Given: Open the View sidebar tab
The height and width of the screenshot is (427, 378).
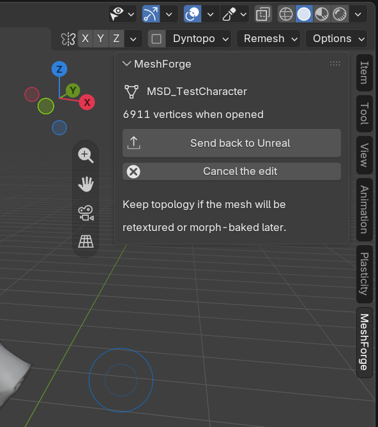Looking at the screenshot, I should (365, 155).
